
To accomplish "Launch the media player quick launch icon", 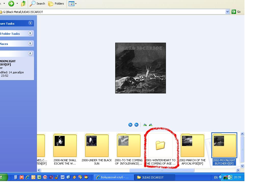I will [x=80, y=177].
